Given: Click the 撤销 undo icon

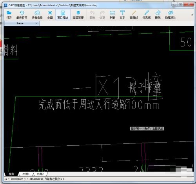Looking at the screenshot, I should coord(92,15).
